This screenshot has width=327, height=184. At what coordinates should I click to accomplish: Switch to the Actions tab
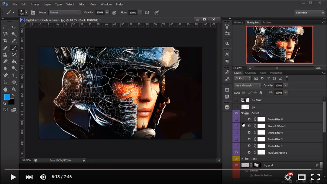click(x=267, y=22)
